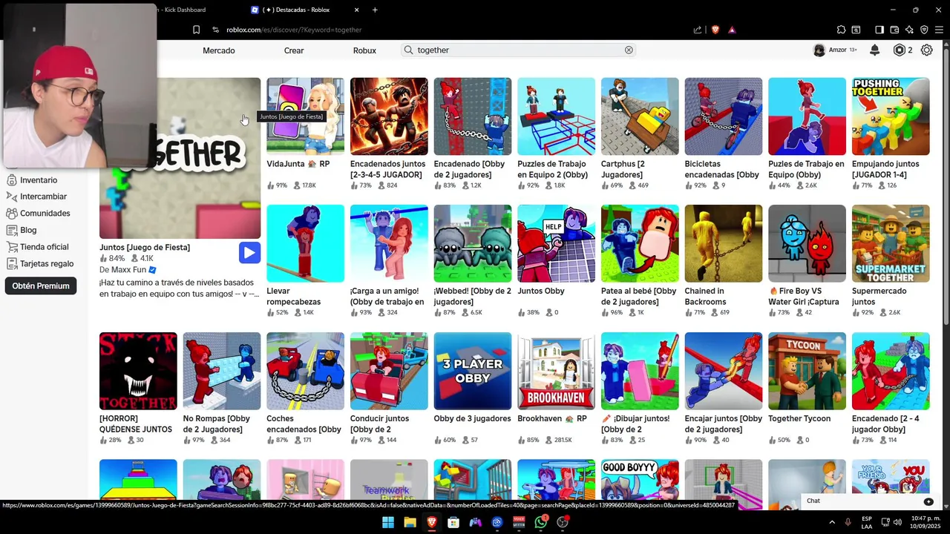950x534 pixels.
Task: Open the Robux balance icon
Action: (900, 50)
